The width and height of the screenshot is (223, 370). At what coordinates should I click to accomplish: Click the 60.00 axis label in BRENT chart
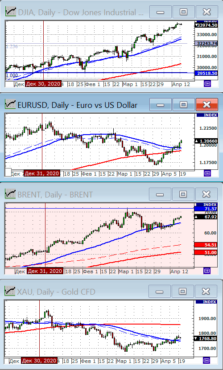point(210,233)
